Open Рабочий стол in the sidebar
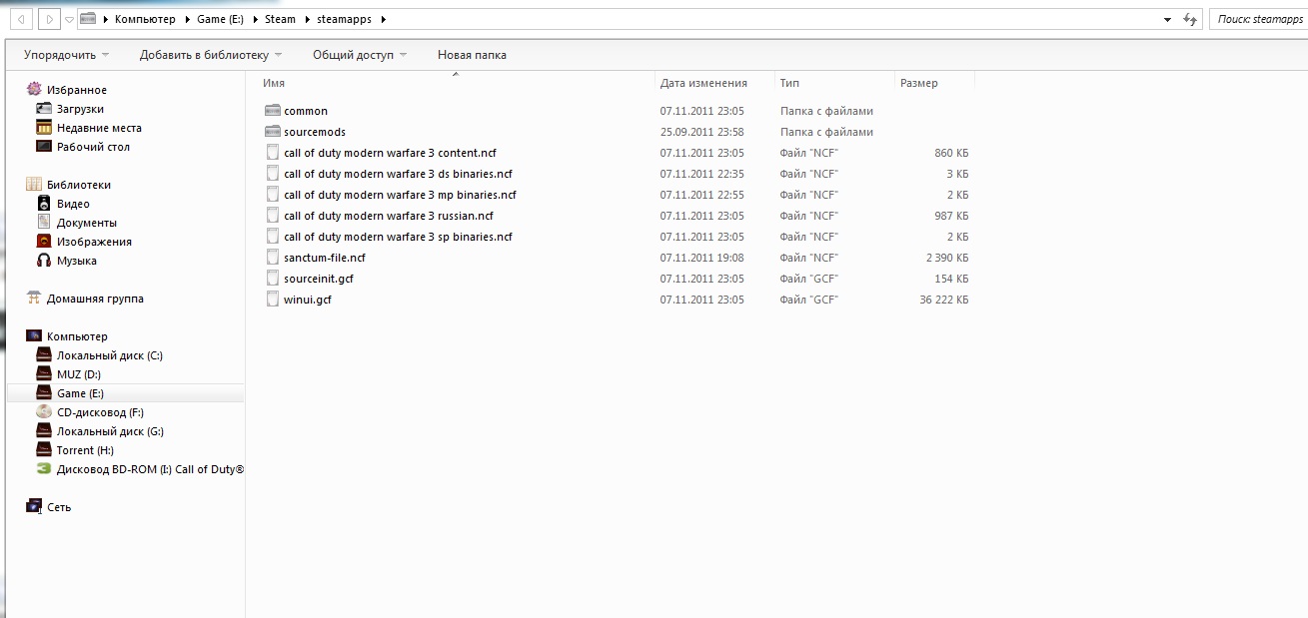1308x618 pixels. pyautogui.click(x=93, y=147)
